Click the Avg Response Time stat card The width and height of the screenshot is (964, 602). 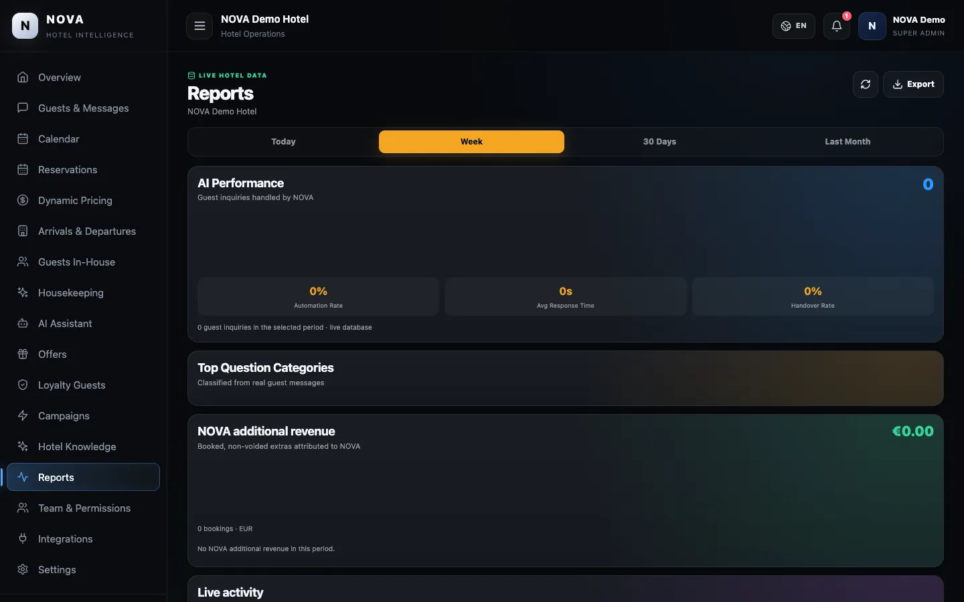566,296
